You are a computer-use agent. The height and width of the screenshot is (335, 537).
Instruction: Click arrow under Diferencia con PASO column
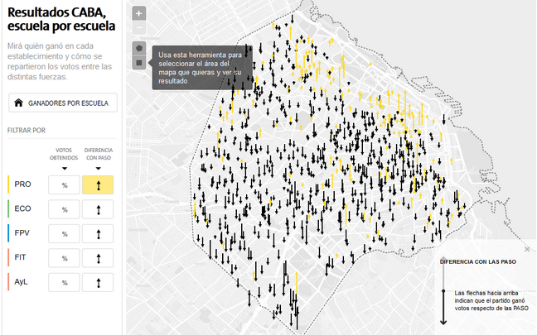click(99, 168)
